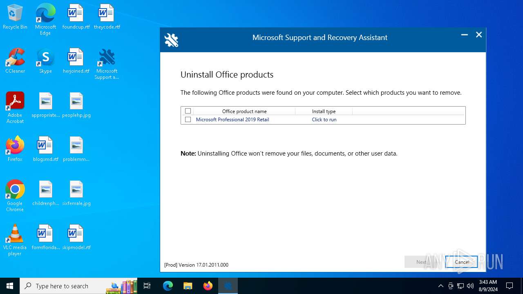Screen dimensions: 523x294
Task: Open the VLC media player shortcut
Action: click(15, 240)
